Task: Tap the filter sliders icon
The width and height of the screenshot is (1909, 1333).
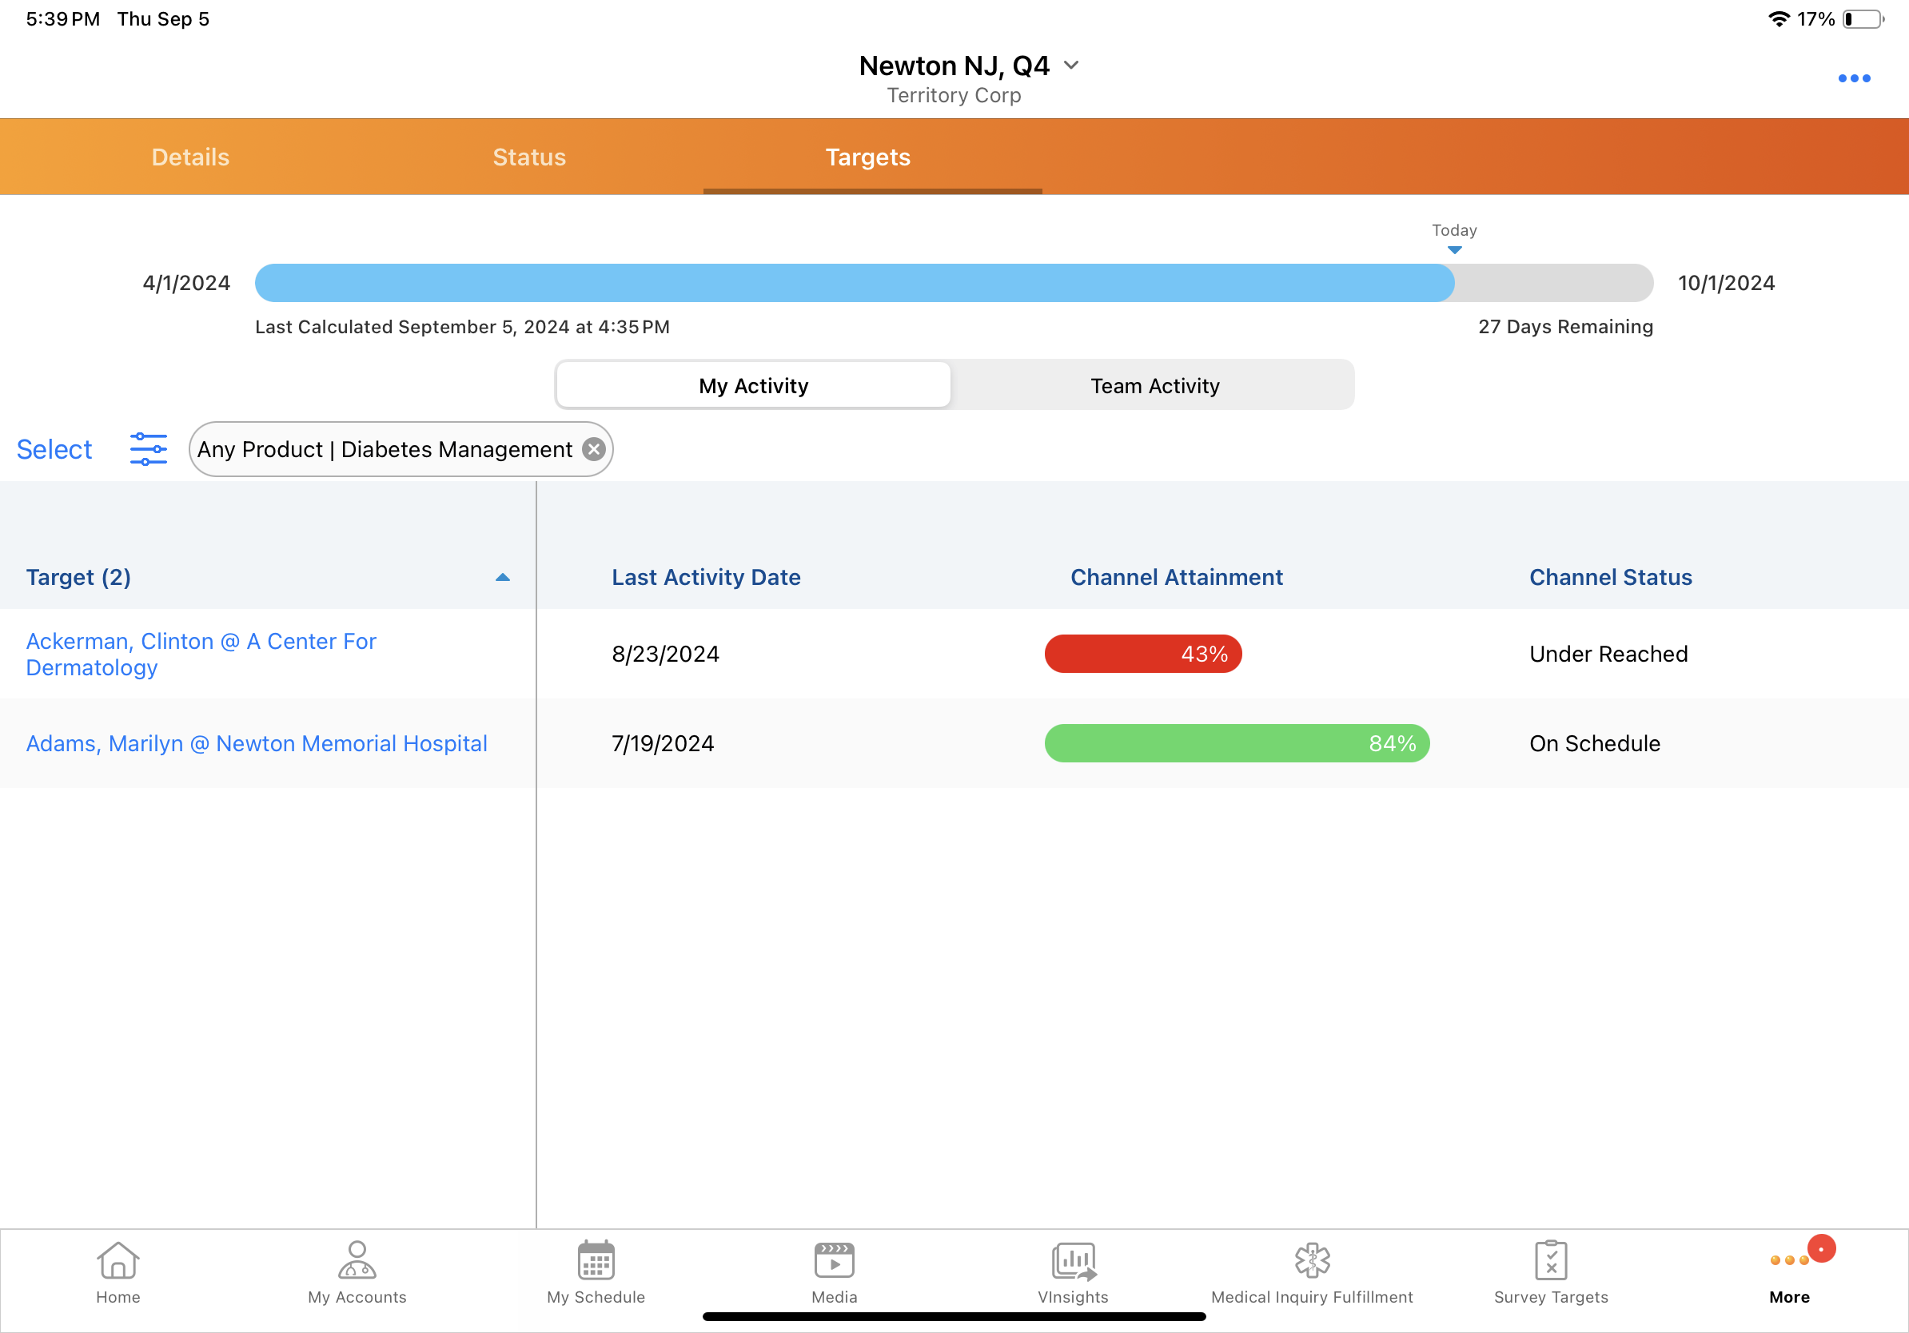Action: pos(148,449)
